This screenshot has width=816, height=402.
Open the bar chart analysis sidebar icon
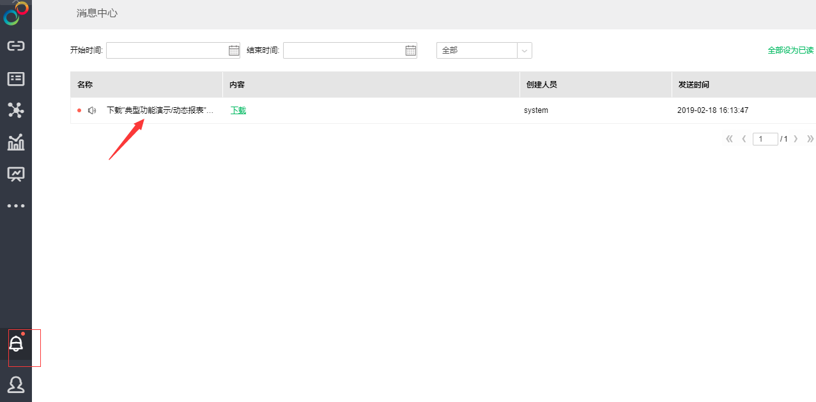coord(16,142)
